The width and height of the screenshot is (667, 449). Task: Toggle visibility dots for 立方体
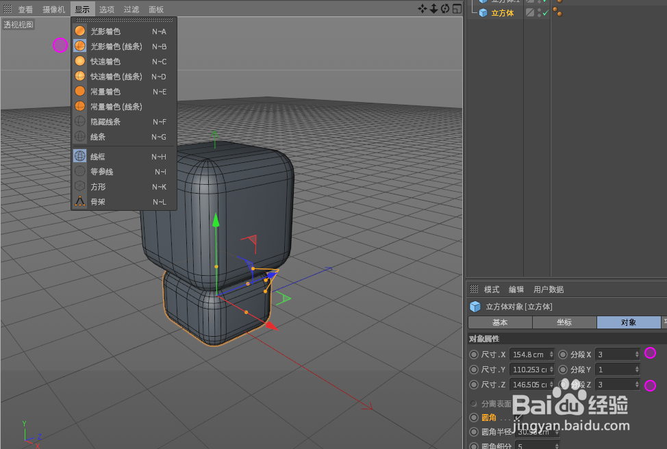(539, 13)
